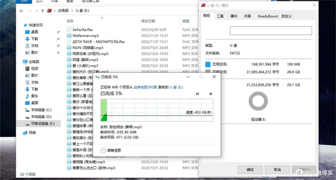Select RAIN (范晓萱).mp3 in file list
Screen dimensions: 336x180
click(x=88, y=48)
